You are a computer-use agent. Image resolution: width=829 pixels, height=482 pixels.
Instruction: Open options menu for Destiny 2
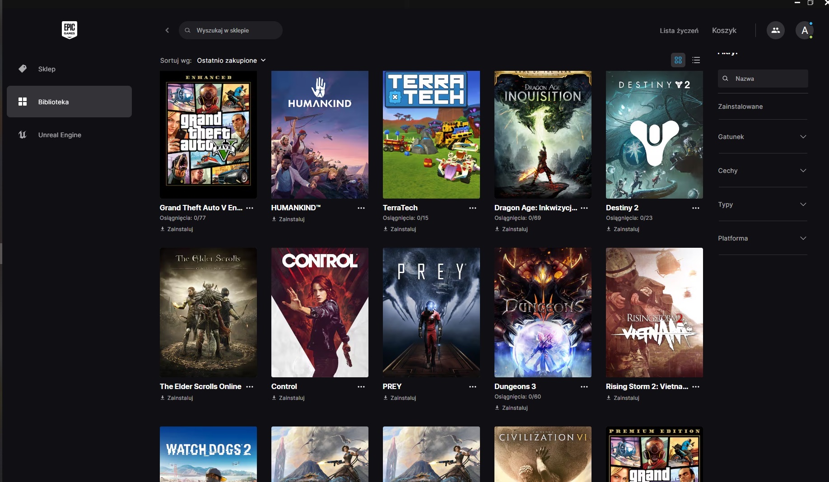point(696,208)
